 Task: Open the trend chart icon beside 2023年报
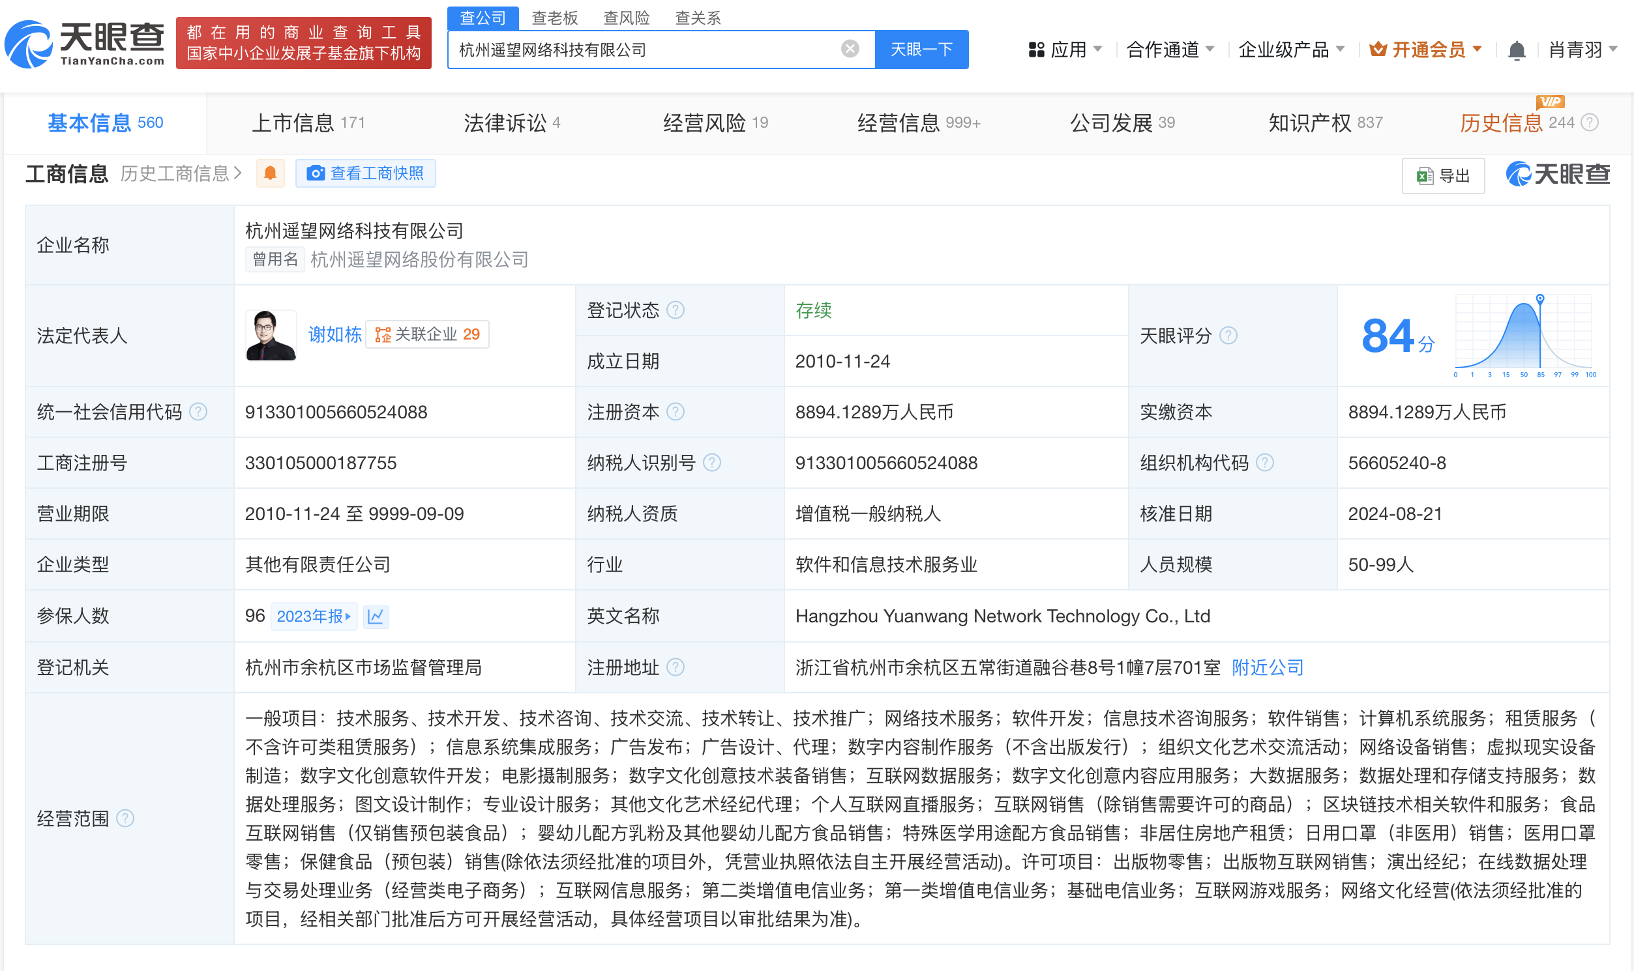point(376,616)
